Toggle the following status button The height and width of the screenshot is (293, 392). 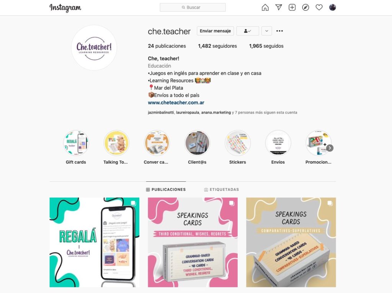point(248,31)
